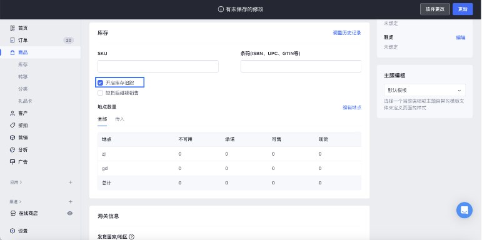Uncheck 开启库存追踪 checkbox
The image size is (482, 240).
pos(100,82)
